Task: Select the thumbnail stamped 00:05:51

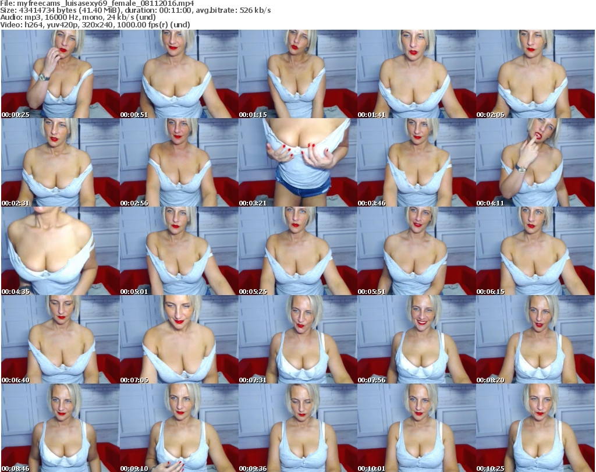Action: coord(417,251)
